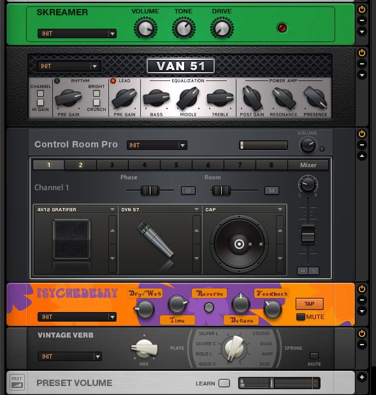Click the Preset Volume plus icon
Viewport: 376px width, 395px height.
point(362,377)
